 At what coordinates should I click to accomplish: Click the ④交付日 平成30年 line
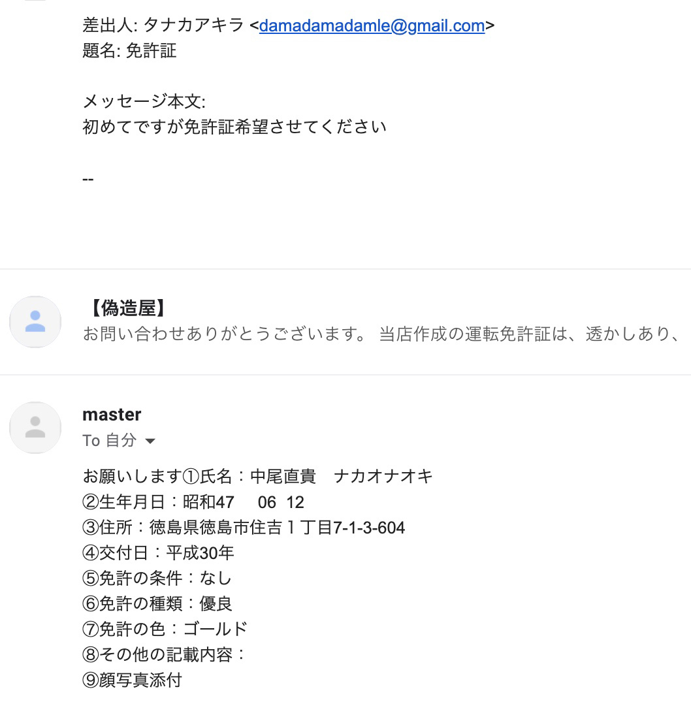[x=158, y=553]
